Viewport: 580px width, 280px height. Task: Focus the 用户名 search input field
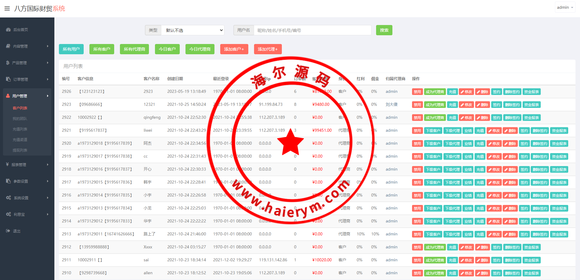coord(312,30)
